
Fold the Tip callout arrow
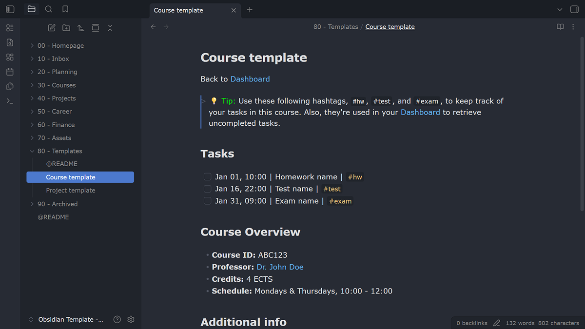coord(204,101)
